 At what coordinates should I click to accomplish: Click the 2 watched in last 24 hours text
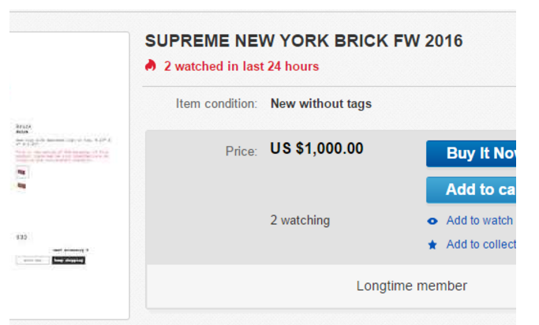pos(241,66)
